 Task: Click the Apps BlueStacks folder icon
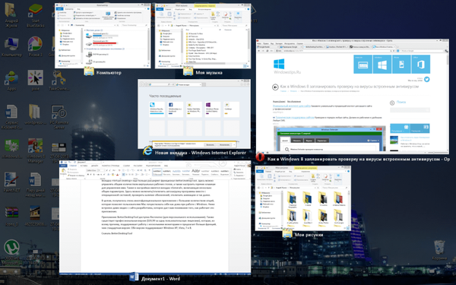click(x=11, y=81)
